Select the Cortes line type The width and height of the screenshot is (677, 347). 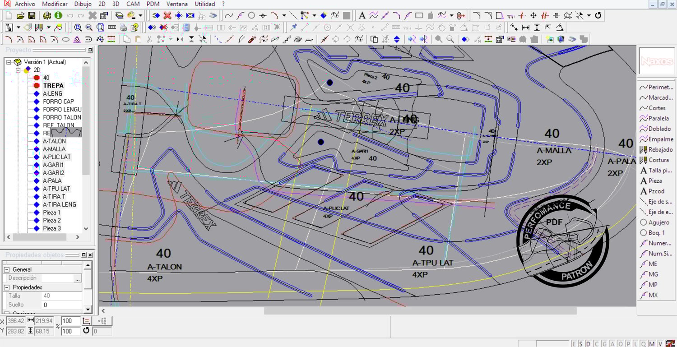tap(657, 108)
